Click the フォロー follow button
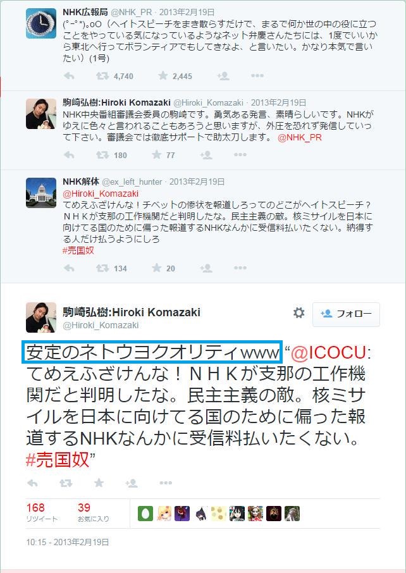Image resolution: width=406 pixels, height=573 pixels. click(x=346, y=314)
